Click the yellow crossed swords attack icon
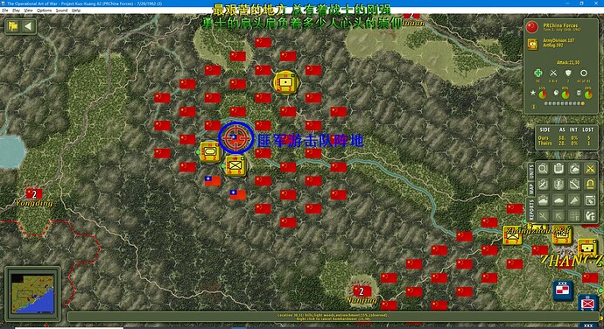The height and width of the screenshot is (329, 604). click(590, 169)
